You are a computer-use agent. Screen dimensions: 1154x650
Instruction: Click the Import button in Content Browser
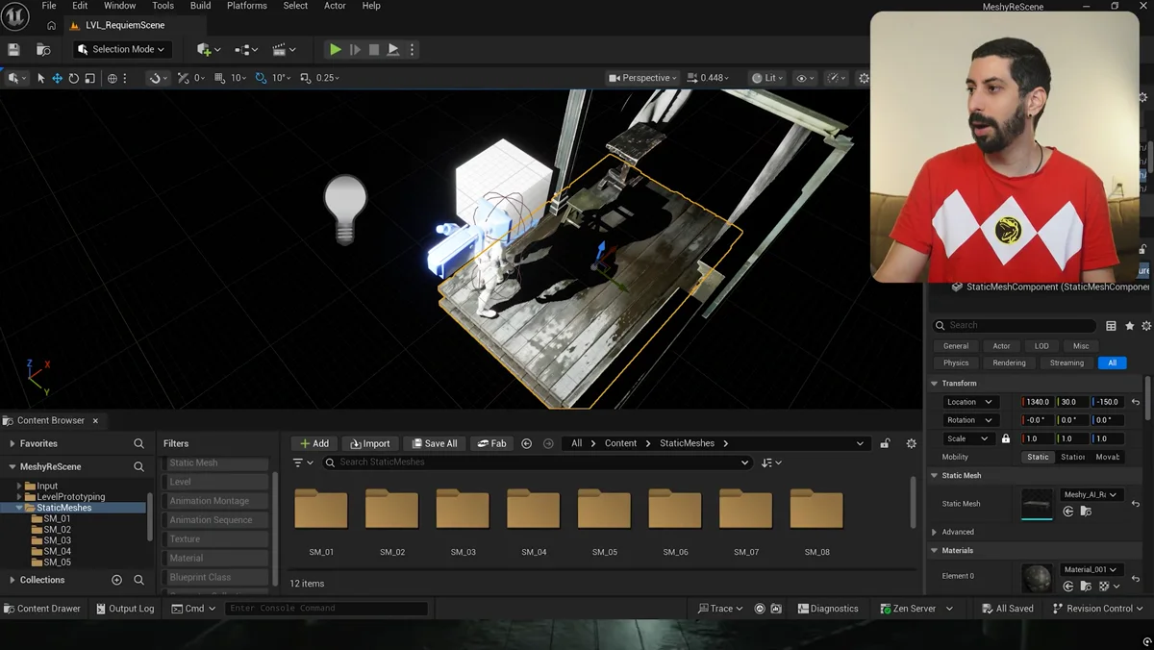369,443
